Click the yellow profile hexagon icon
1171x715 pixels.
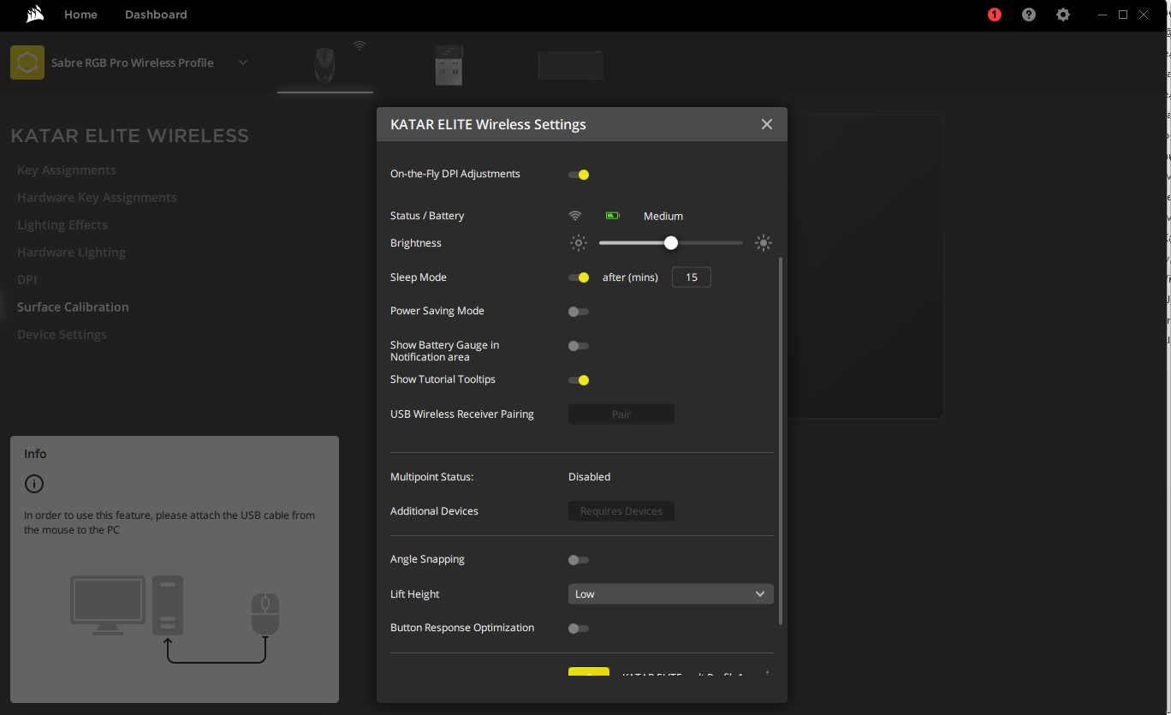27,63
